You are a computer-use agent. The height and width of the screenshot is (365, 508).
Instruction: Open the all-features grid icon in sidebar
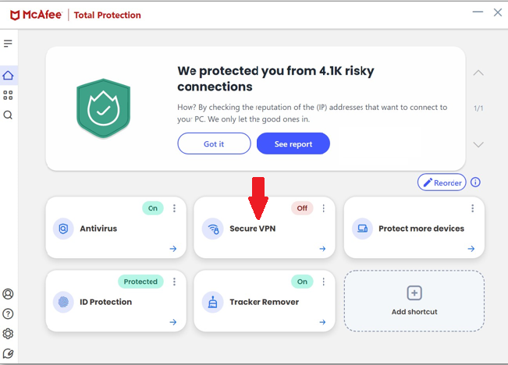coord(8,95)
